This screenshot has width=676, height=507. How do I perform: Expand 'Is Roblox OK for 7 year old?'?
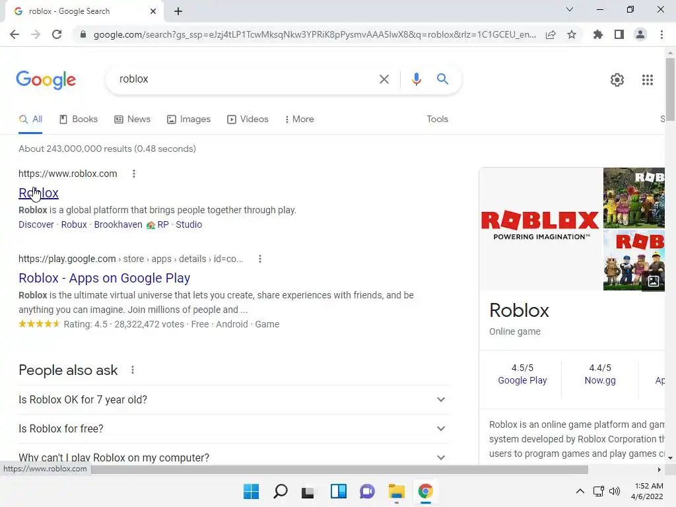(233, 399)
